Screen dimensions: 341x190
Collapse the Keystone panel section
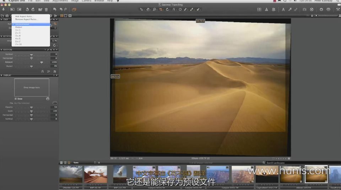click(1, 50)
